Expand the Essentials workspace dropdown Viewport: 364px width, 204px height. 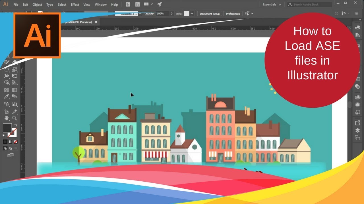pyautogui.click(x=272, y=5)
